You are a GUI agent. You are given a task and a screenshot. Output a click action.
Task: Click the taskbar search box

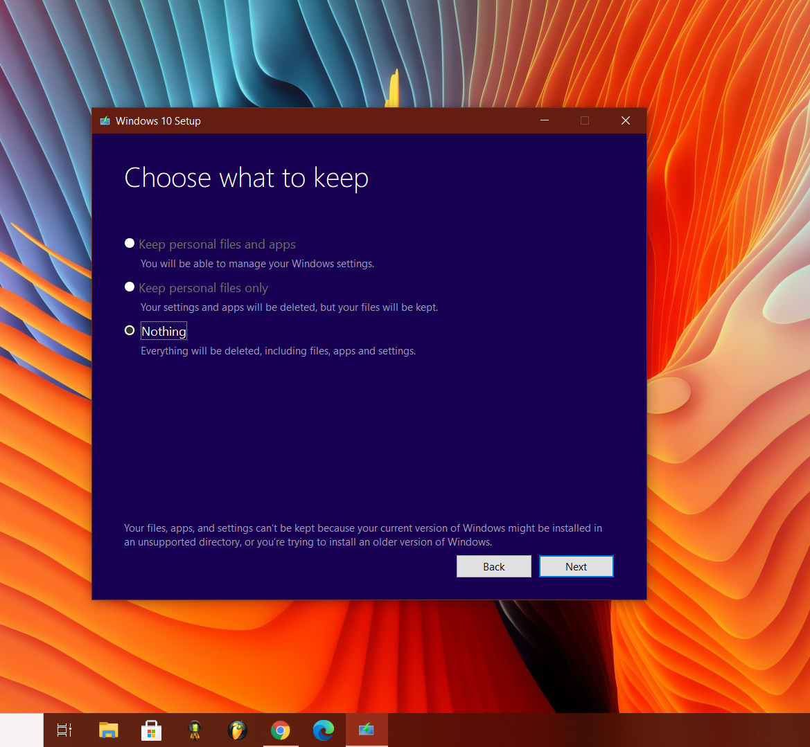point(21,730)
